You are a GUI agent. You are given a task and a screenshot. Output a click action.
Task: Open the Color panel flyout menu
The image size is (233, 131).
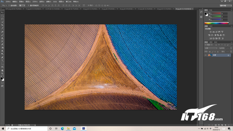[x=232, y=10]
